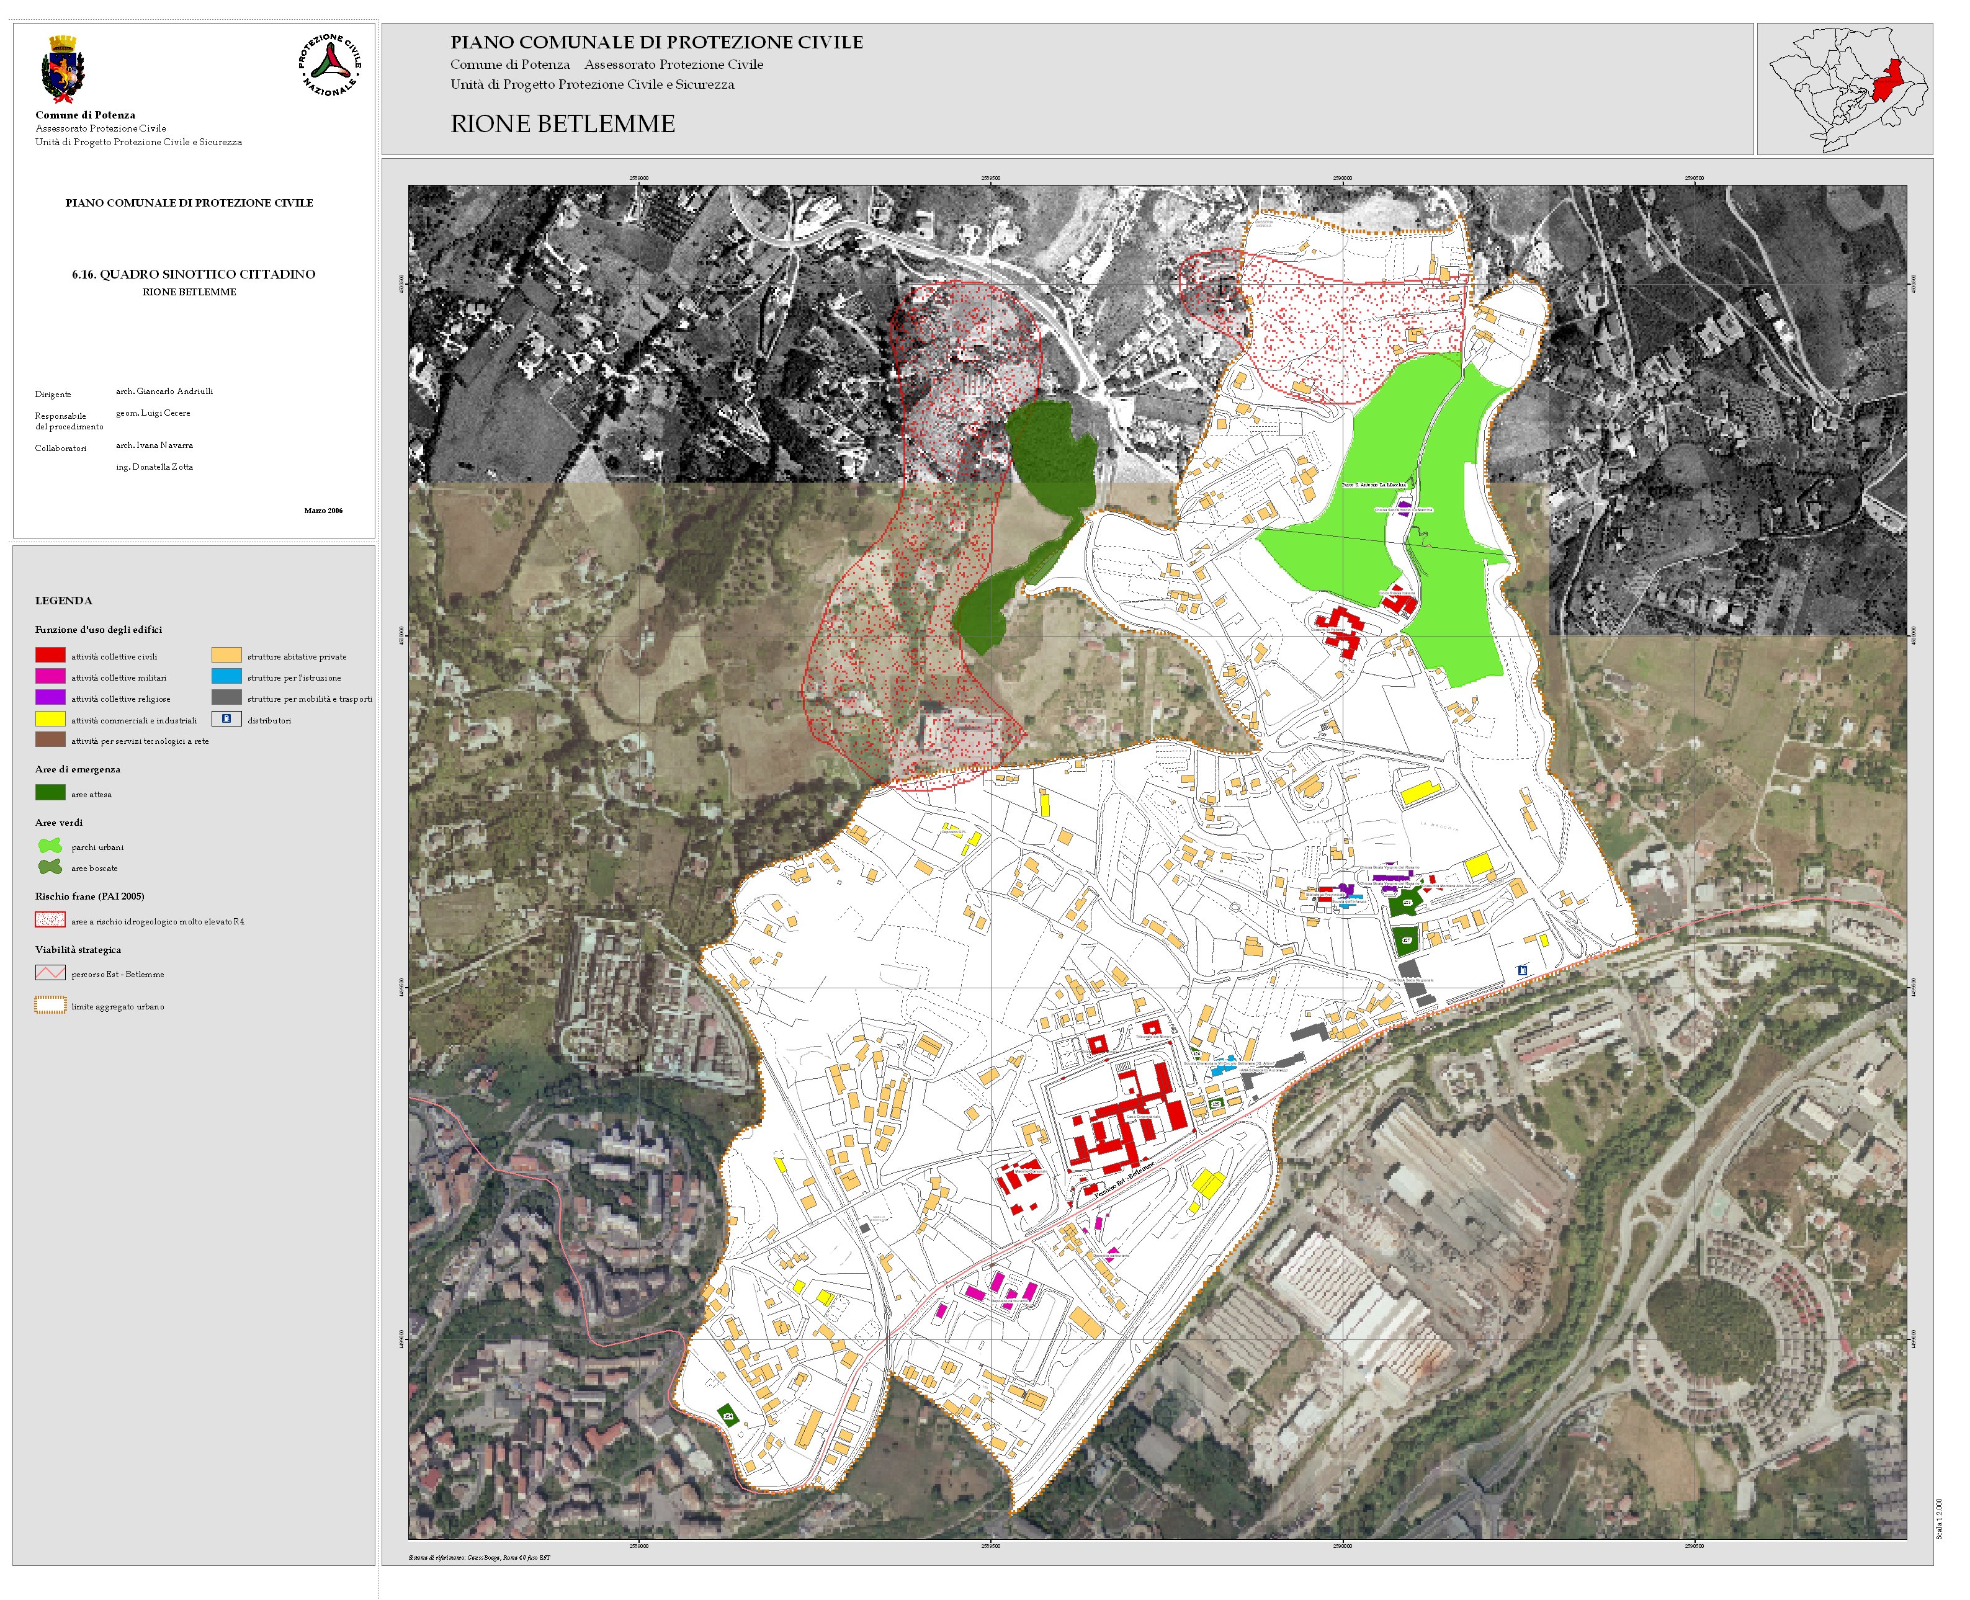Click the limite aggregato urbano legend symbol
The image size is (1970, 1600).
50,1006
